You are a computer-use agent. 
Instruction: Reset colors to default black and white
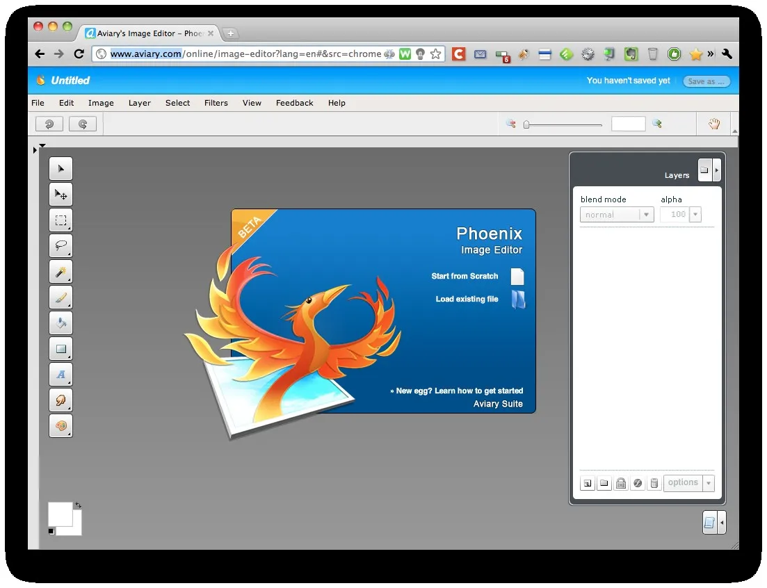click(51, 531)
